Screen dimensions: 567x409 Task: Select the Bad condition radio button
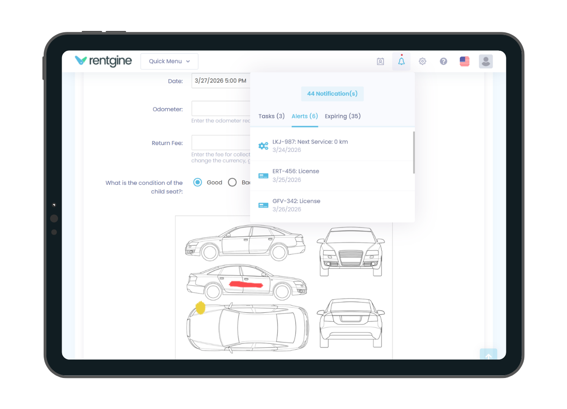pos(232,182)
